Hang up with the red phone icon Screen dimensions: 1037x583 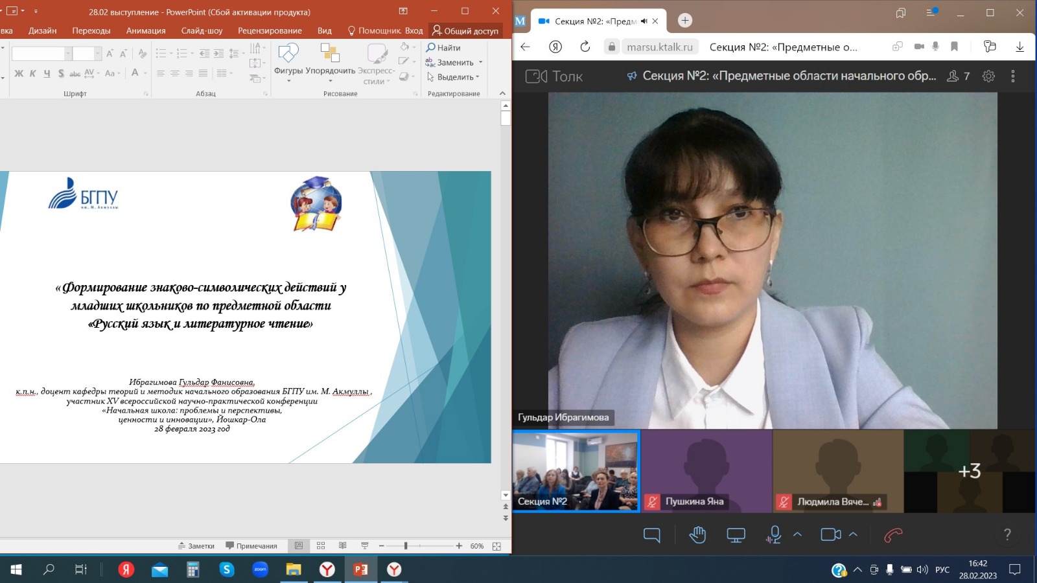893,535
